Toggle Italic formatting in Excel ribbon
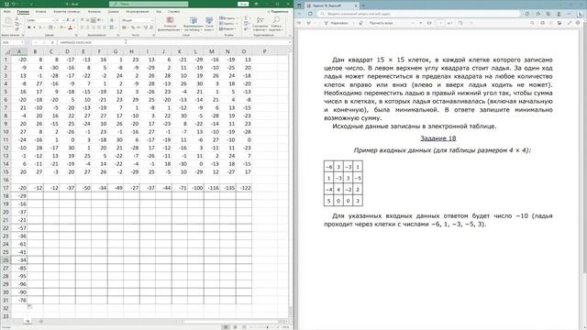The height and width of the screenshot is (330, 587). coord(34,27)
